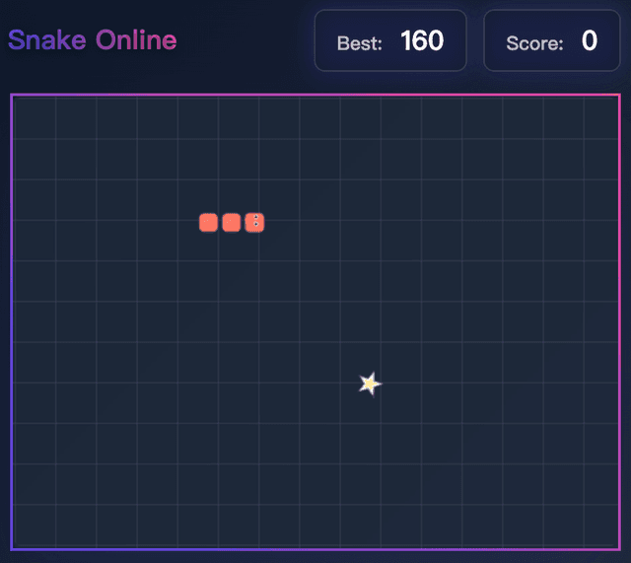Screen dimensions: 631x563
Task: Click the Score panel showing 0
Action: [x=552, y=40]
